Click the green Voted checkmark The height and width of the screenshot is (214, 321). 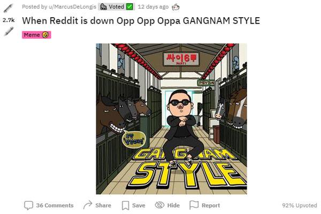[x=129, y=7]
